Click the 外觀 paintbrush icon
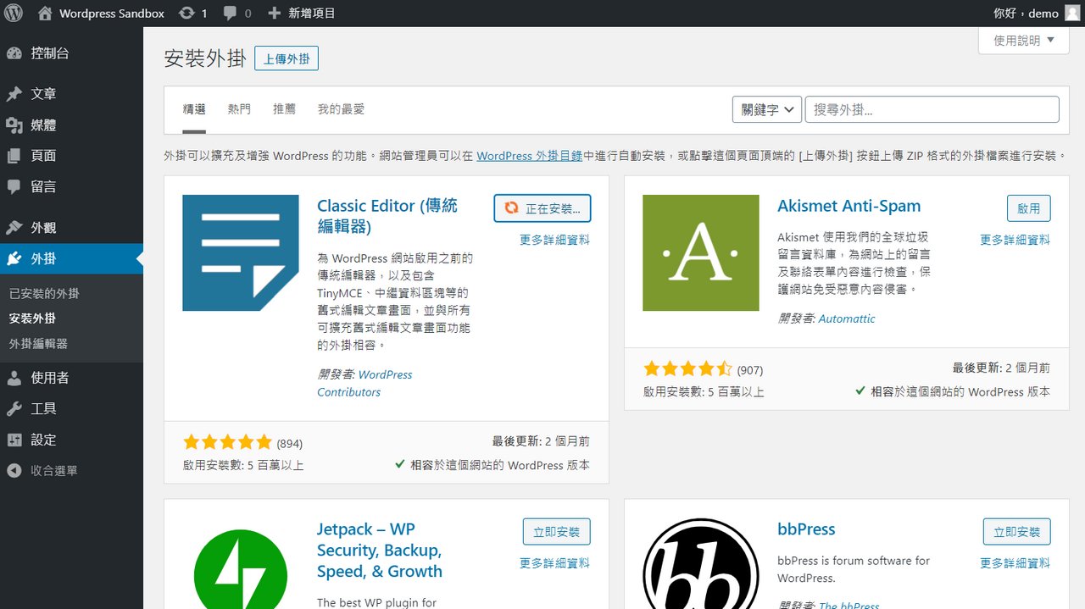The image size is (1085, 609). pos(14,228)
